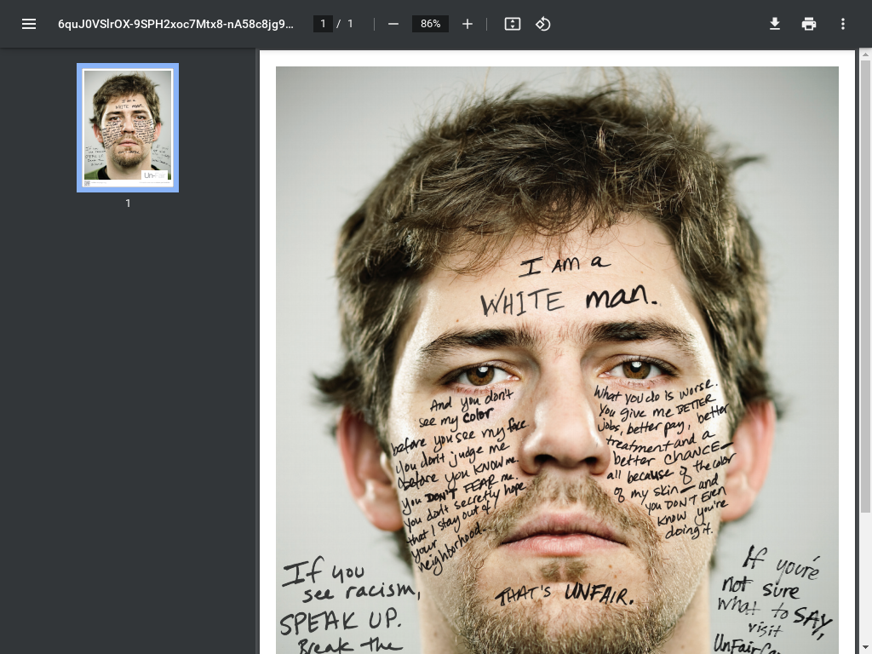Click the zoom out minus button
Image resolution: width=872 pixels, height=654 pixels.
pyautogui.click(x=393, y=24)
